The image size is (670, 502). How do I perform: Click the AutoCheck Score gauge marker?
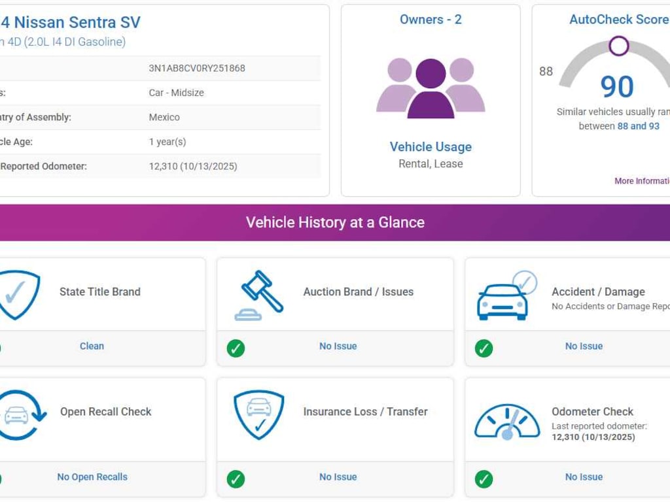(x=618, y=46)
